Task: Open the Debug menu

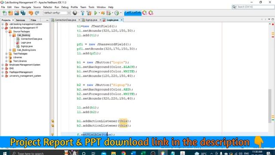Action: [65, 7]
